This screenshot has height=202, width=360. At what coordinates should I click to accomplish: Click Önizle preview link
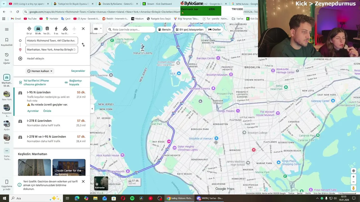click(47, 111)
